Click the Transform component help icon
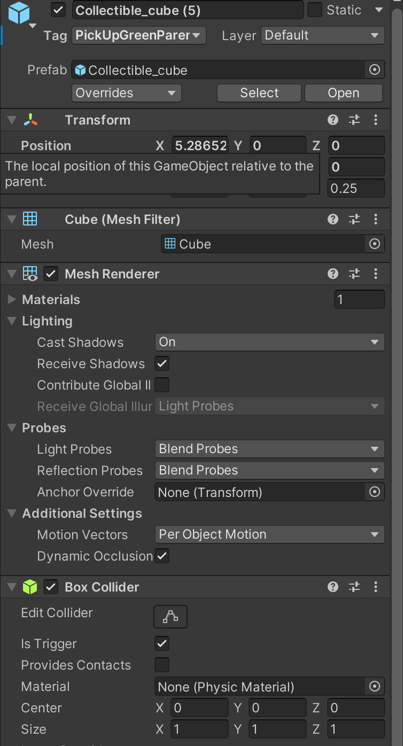This screenshot has width=403, height=746. (x=333, y=120)
